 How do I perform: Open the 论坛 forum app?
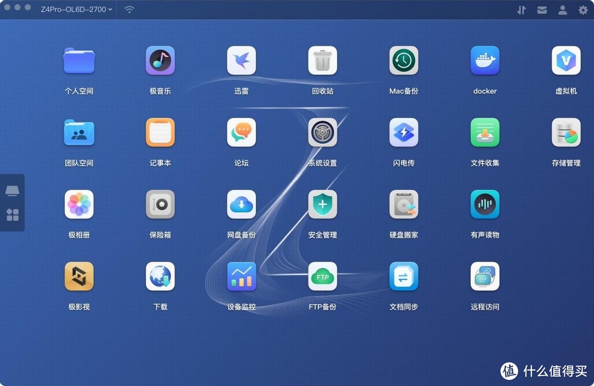click(x=241, y=133)
